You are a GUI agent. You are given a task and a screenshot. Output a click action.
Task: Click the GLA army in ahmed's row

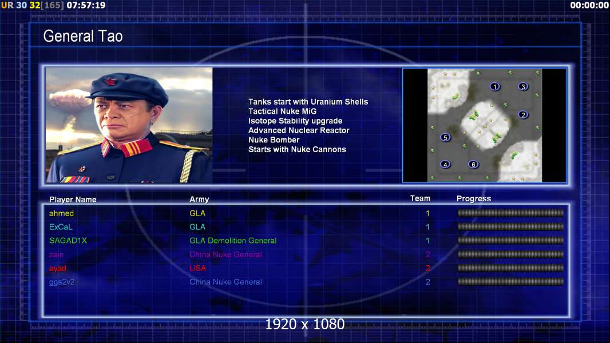click(x=197, y=213)
